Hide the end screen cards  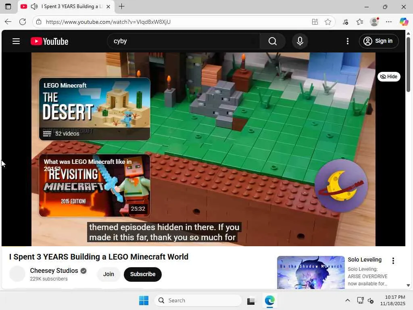point(389,77)
